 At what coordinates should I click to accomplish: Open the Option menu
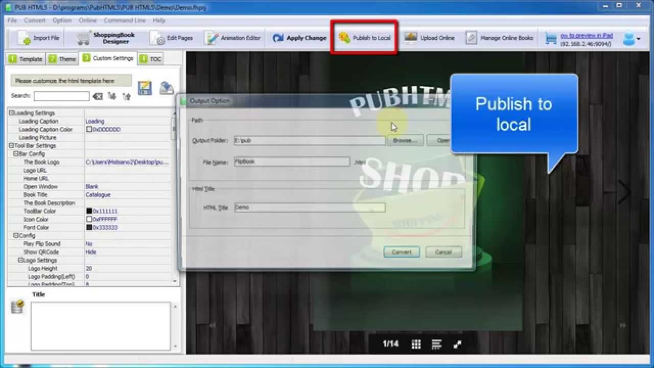[62, 20]
